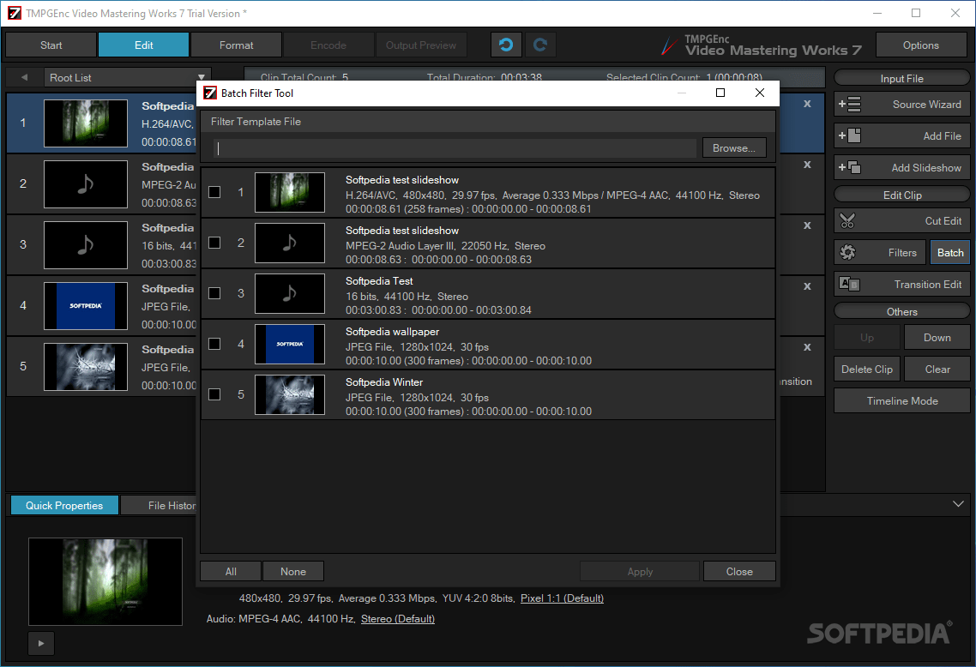Switch to the Edit tab

[144, 45]
